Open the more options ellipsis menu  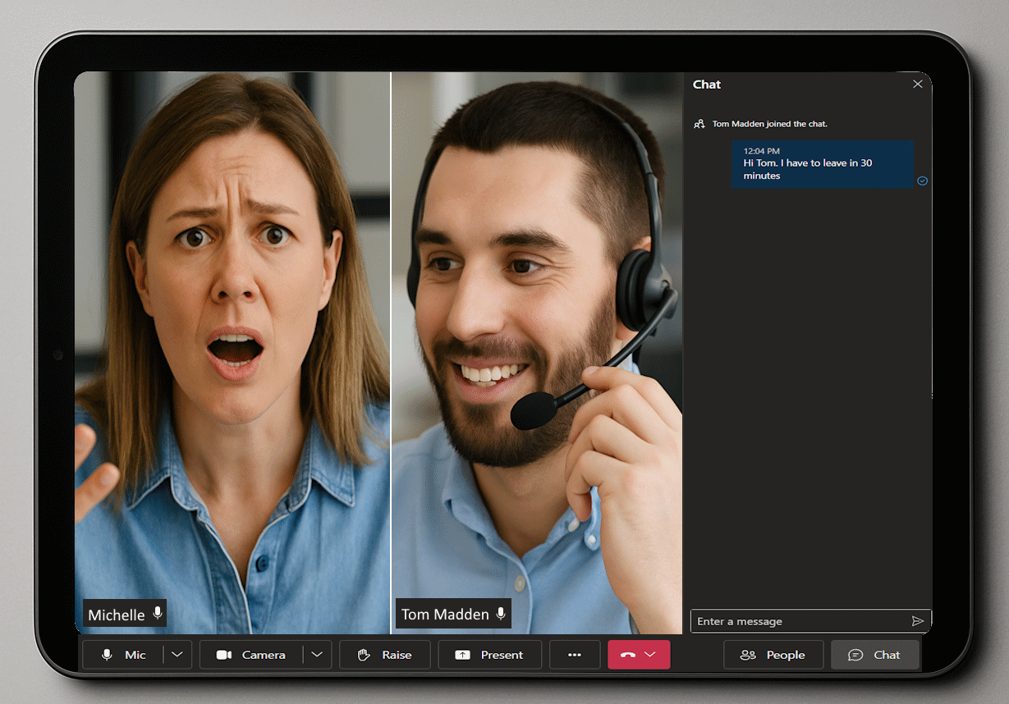pos(575,655)
